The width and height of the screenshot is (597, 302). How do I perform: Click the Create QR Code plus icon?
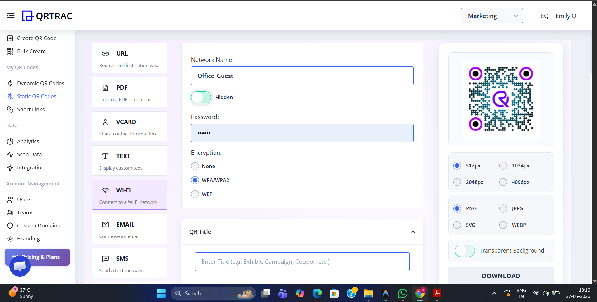pos(10,38)
